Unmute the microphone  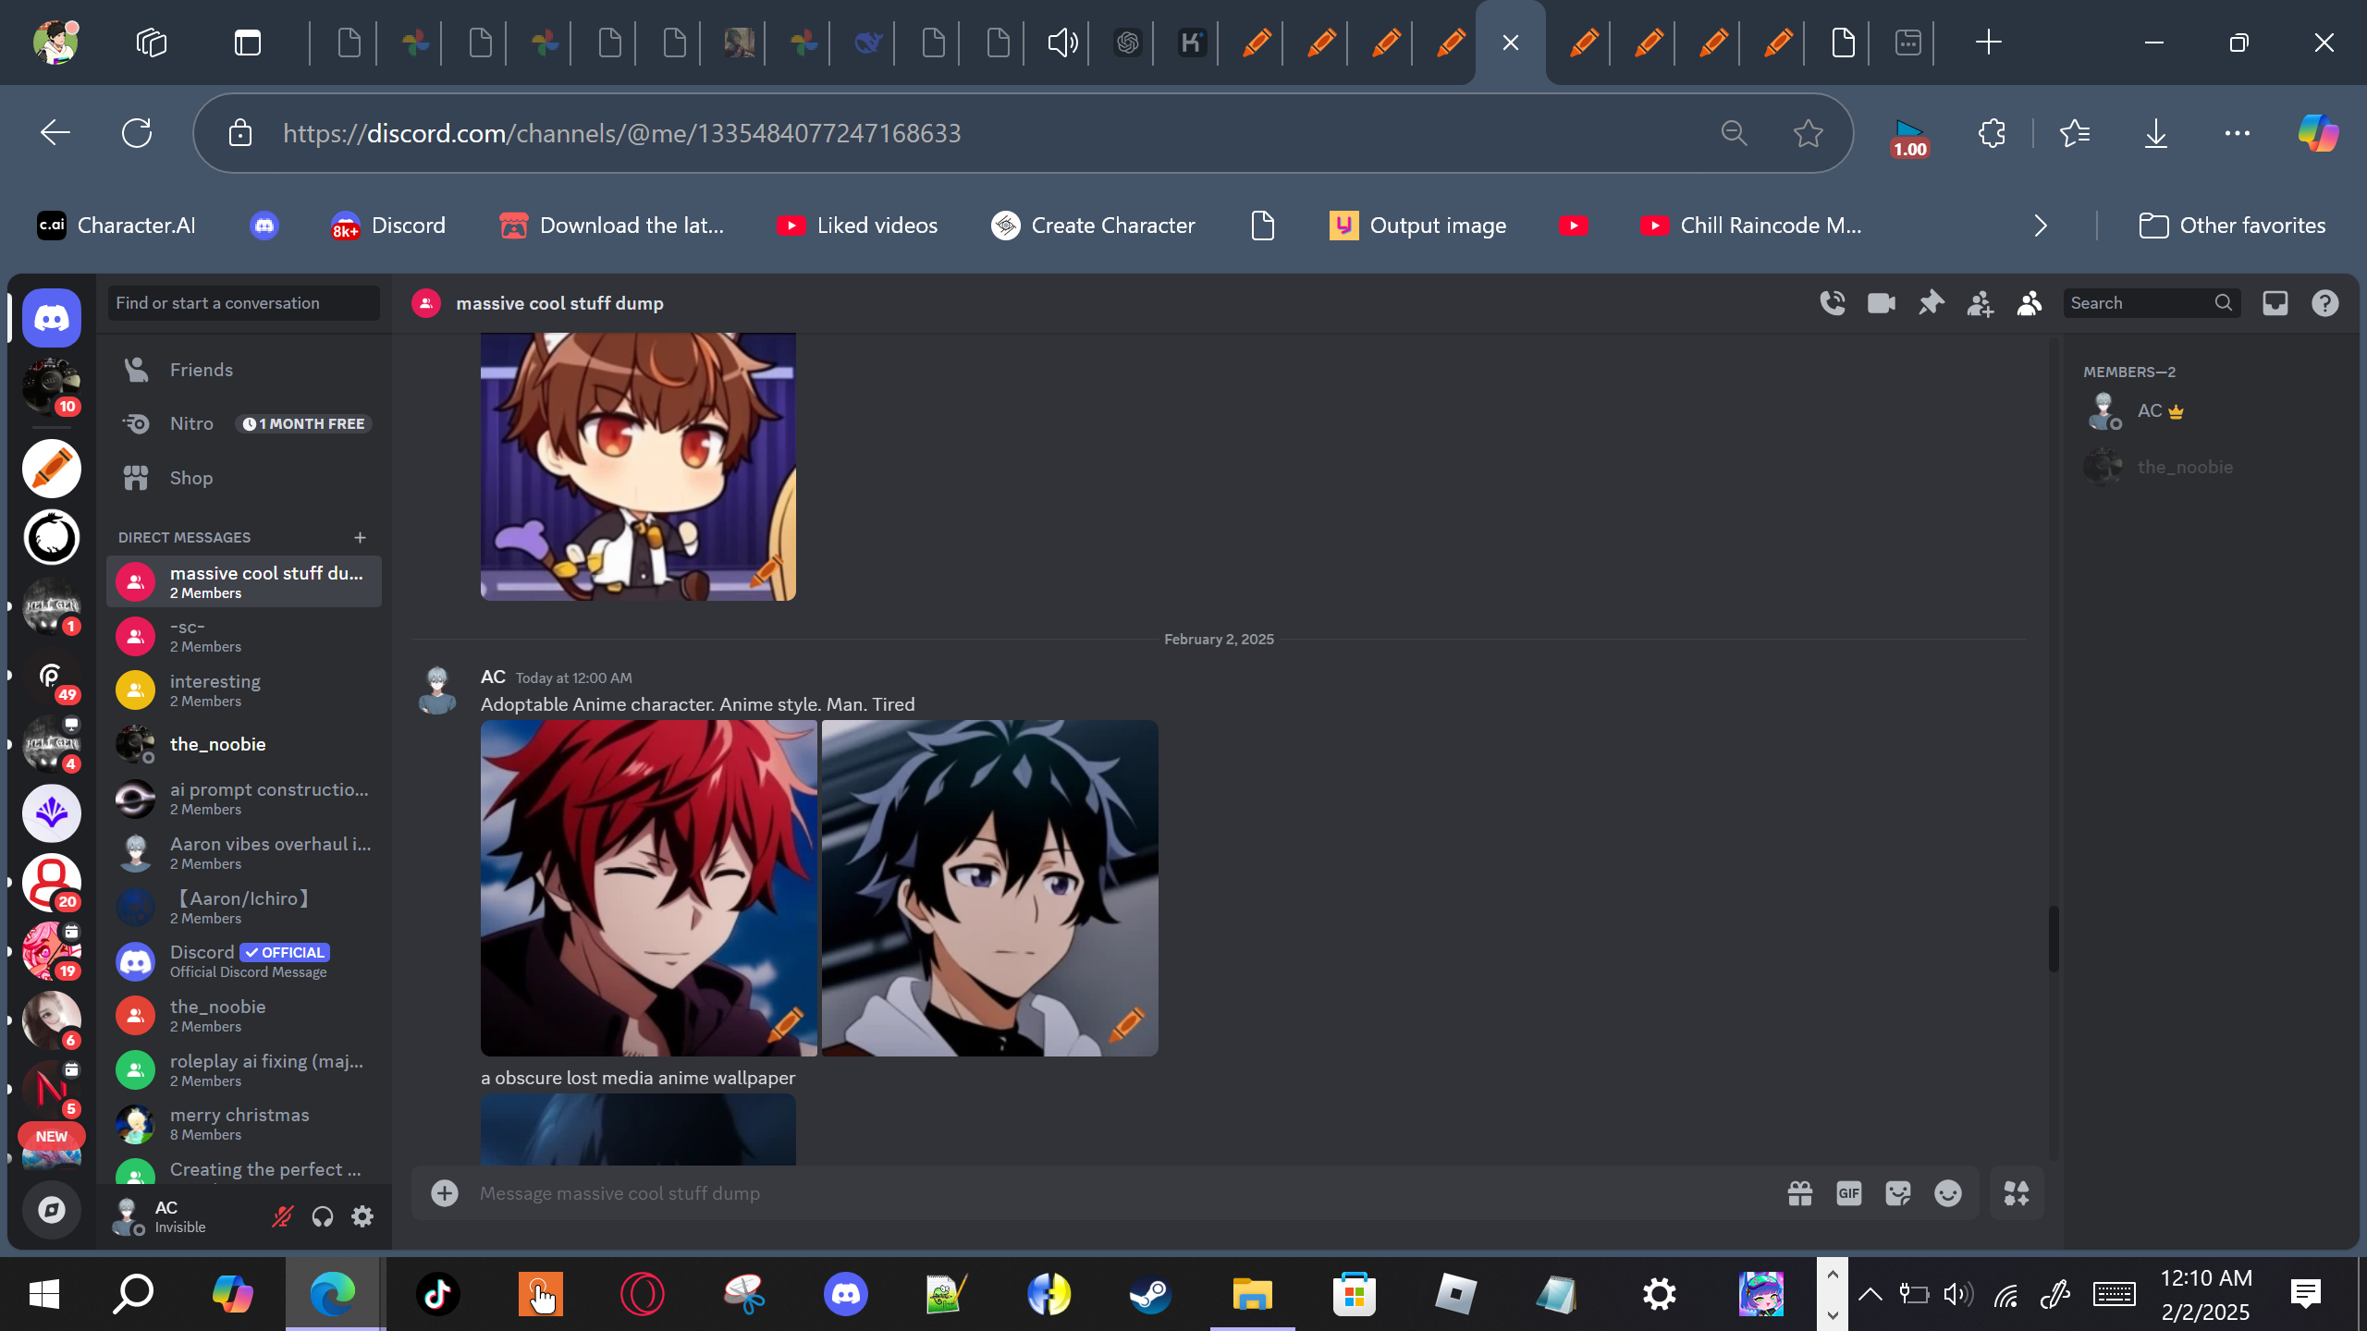pos(282,1216)
